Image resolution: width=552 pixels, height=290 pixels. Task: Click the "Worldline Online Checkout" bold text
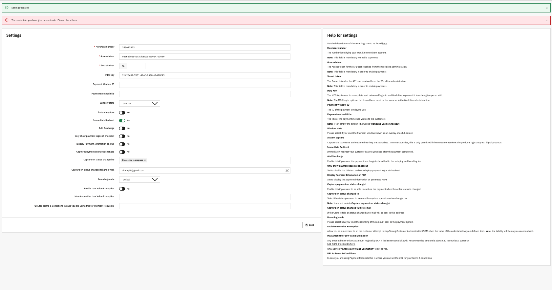pyautogui.click(x=385, y=124)
